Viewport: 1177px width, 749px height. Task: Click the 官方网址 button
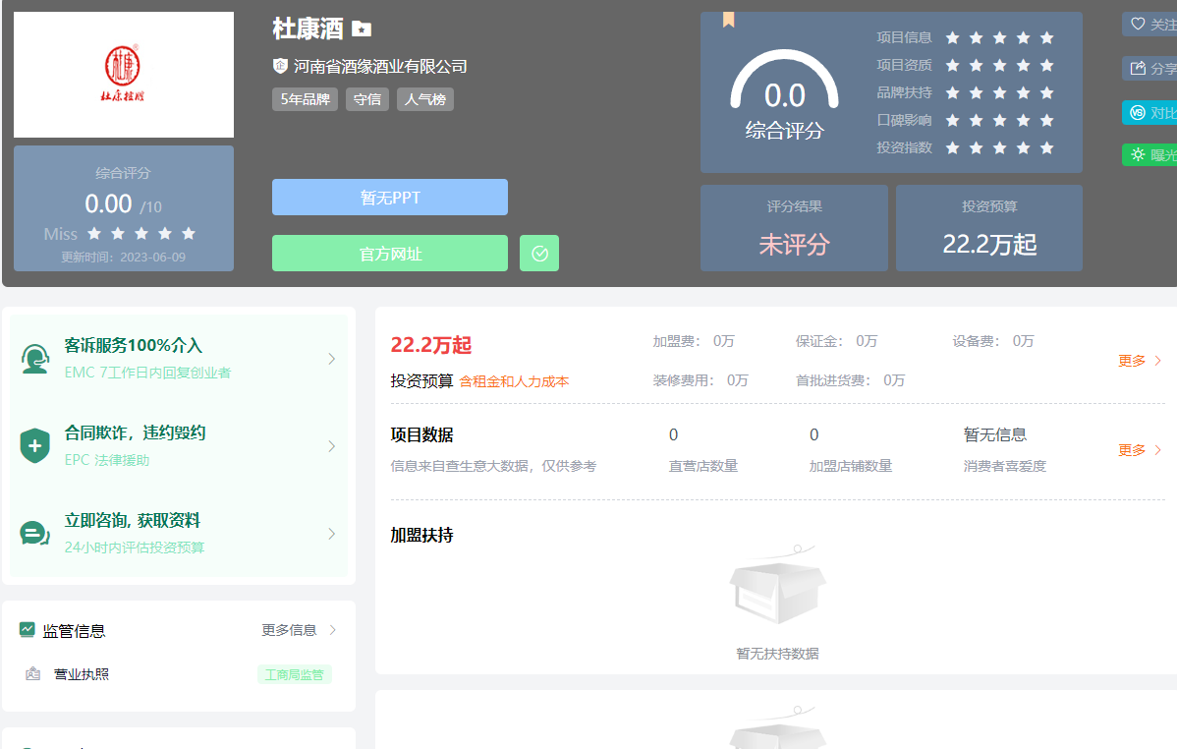click(390, 254)
